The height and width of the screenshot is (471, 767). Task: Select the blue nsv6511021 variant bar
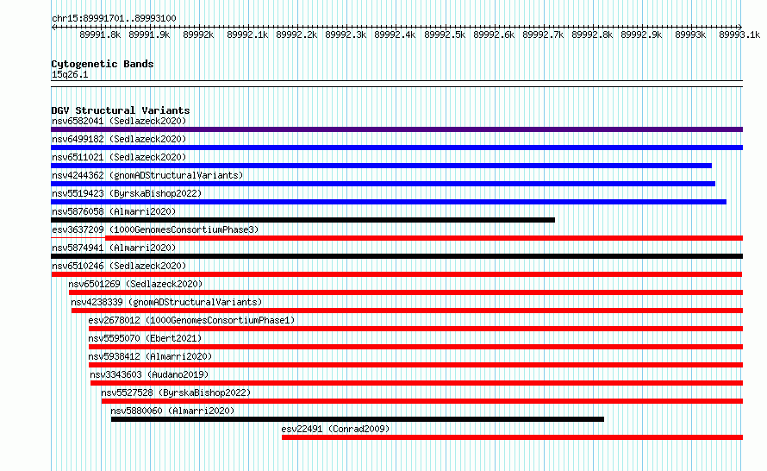pos(381,166)
